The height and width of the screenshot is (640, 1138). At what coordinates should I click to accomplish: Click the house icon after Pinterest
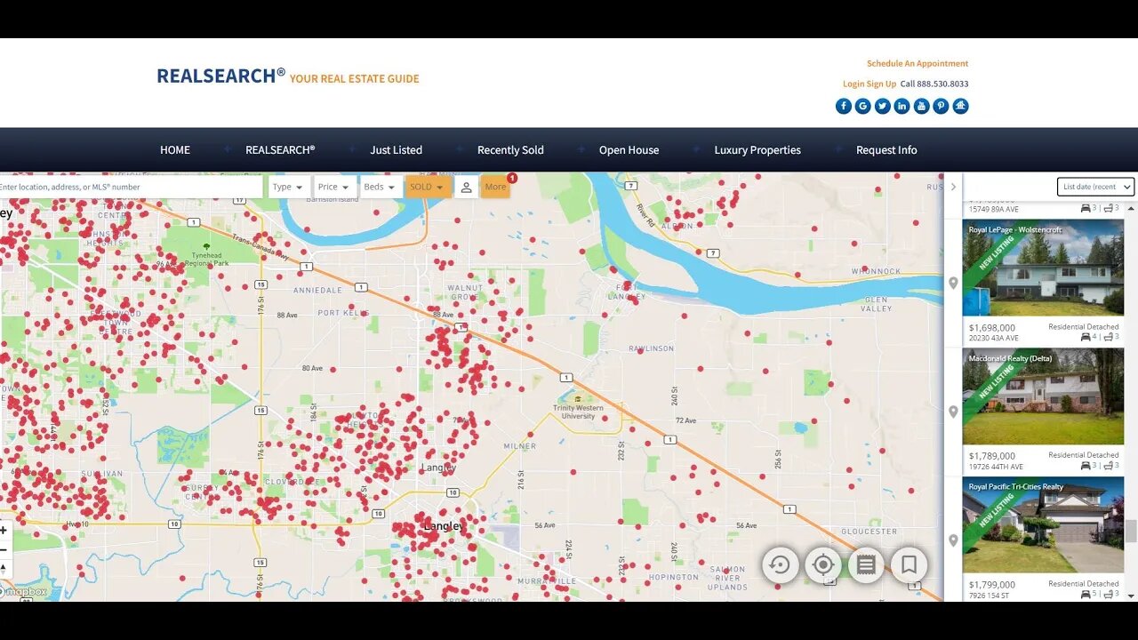[x=960, y=106]
